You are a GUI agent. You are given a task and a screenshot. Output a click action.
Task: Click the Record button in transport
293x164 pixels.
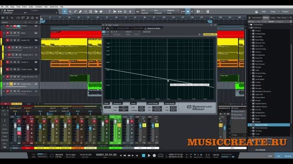point(154,155)
